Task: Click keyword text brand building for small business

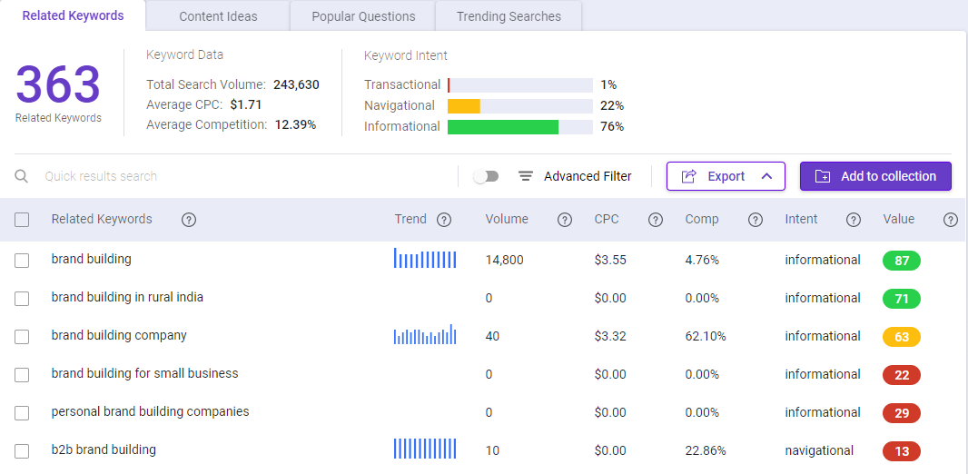Action: (144, 373)
